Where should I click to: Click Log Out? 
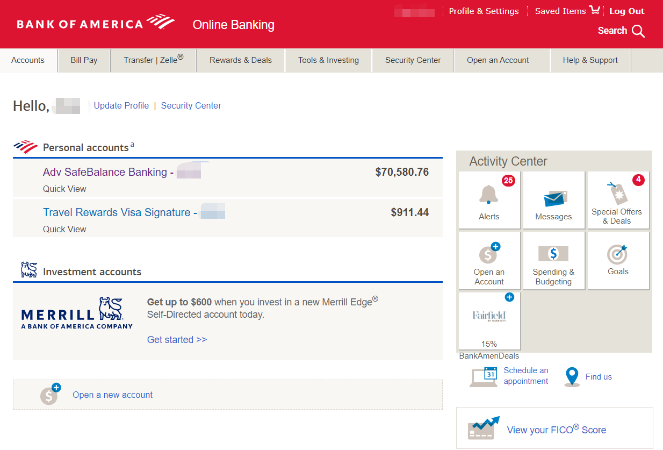click(627, 11)
